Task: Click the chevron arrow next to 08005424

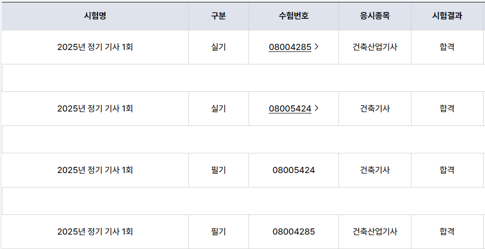Action: 316,108
